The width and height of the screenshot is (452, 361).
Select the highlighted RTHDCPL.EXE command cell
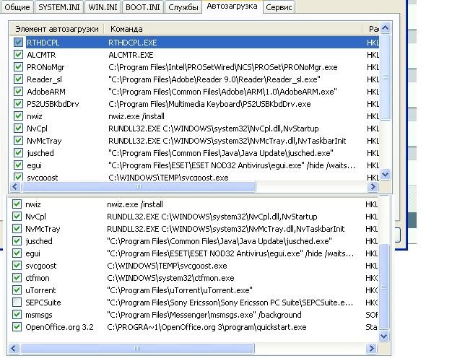(x=133, y=43)
